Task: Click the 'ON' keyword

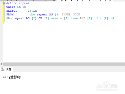Action: point(40,18)
